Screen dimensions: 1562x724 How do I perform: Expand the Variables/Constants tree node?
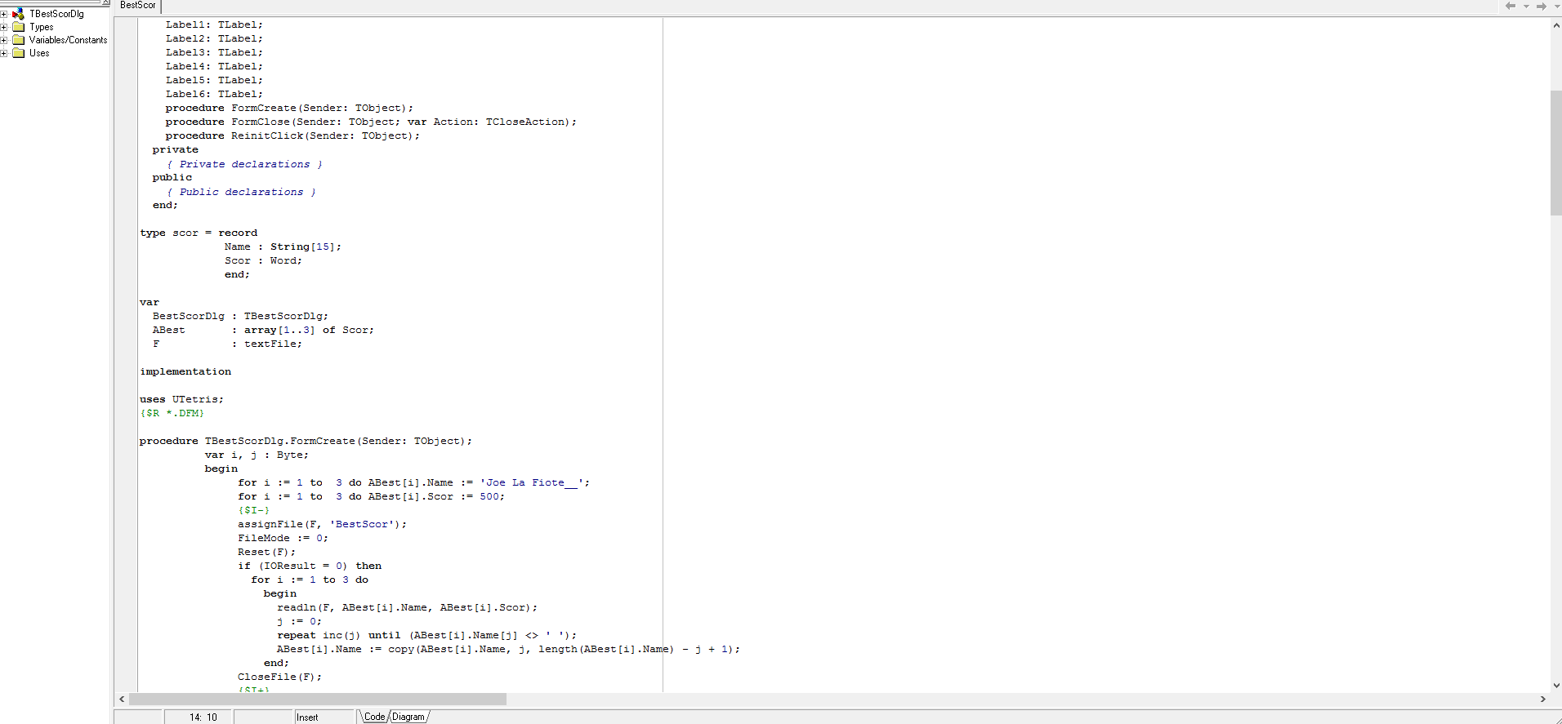[x=4, y=40]
